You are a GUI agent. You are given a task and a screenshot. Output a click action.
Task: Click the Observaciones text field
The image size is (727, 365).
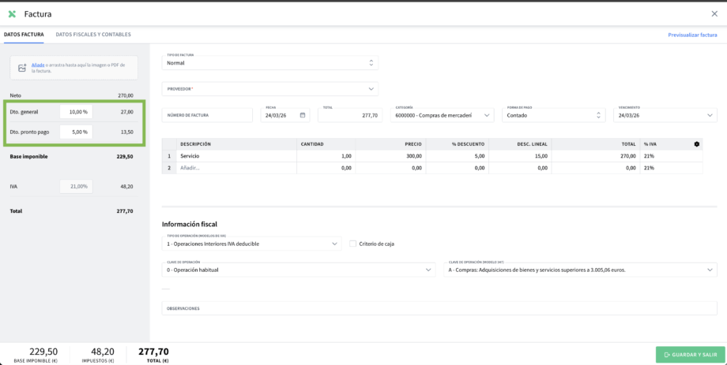pos(439,308)
